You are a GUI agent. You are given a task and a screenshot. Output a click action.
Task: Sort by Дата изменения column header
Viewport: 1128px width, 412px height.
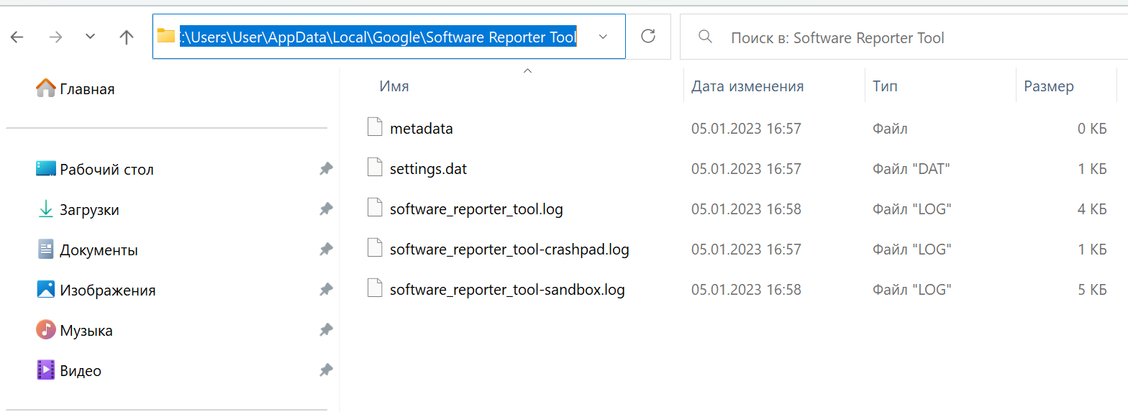pos(747,86)
